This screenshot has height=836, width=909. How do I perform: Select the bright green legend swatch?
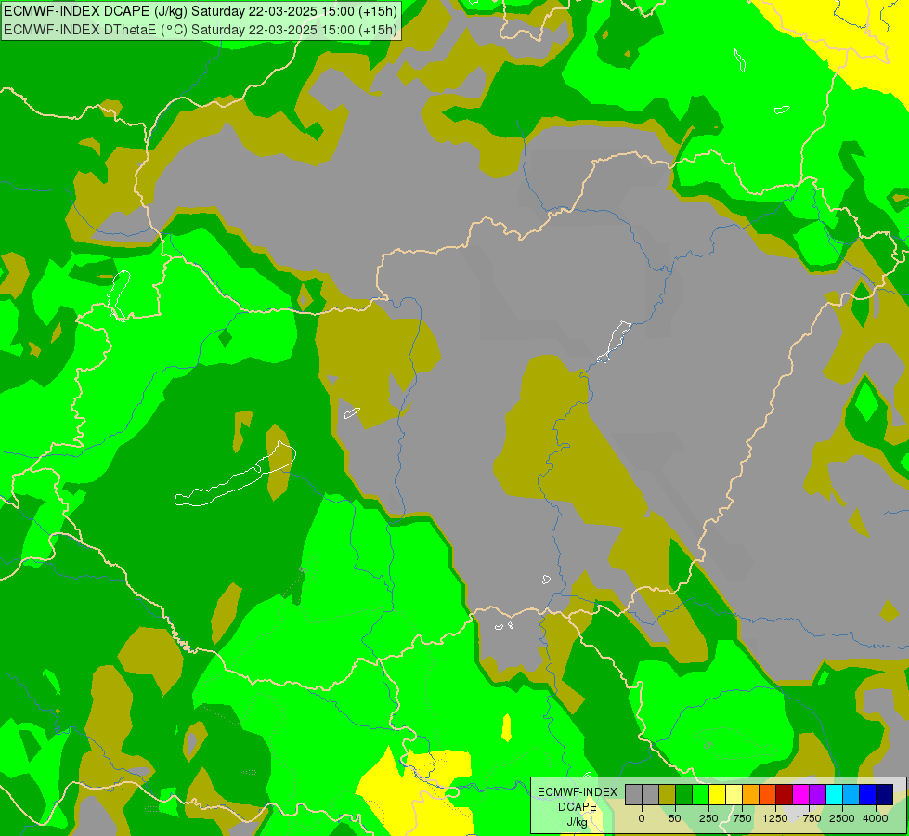click(700, 794)
